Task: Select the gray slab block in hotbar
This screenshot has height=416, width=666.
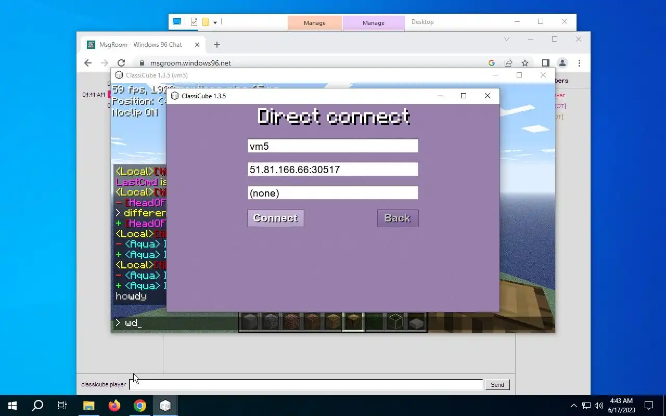Action: point(416,322)
